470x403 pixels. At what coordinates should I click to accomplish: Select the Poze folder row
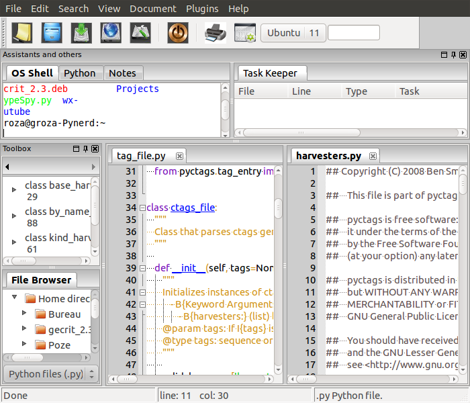tap(53, 345)
